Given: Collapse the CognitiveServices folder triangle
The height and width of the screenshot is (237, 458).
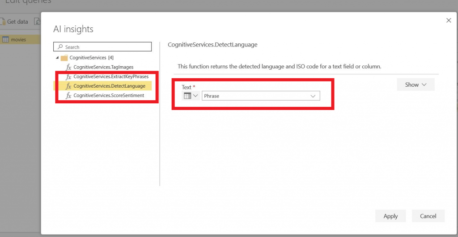Looking at the screenshot, I should (x=57, y=58).
